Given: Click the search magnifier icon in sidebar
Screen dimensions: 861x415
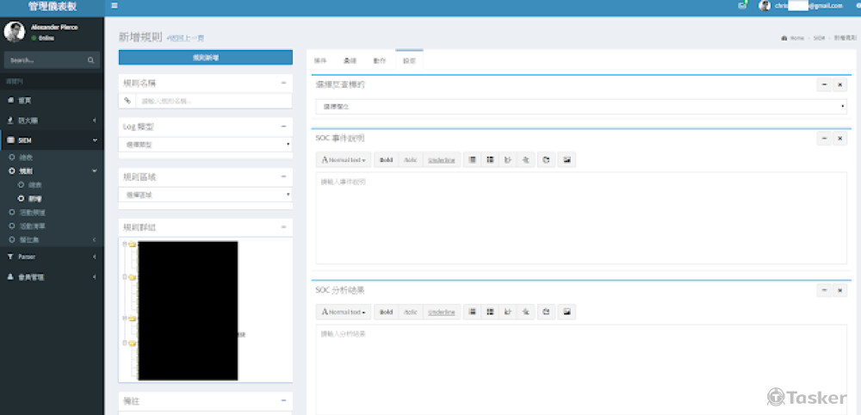Looking at the screenshot, I should click(x=90, y=60).
